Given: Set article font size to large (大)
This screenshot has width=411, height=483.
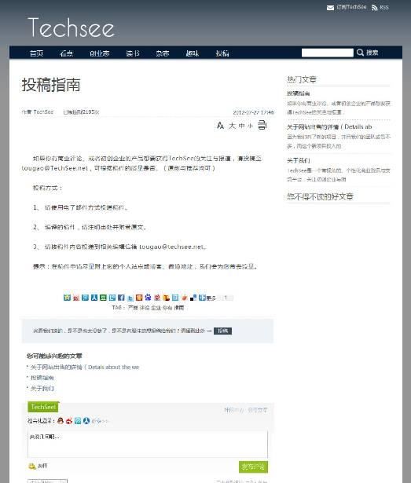Looking at the screenshot, I should coord(232,126).
